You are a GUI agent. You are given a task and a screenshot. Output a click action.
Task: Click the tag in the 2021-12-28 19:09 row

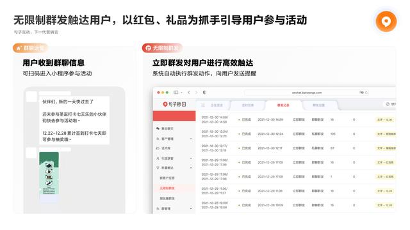[x=385, y=205]
